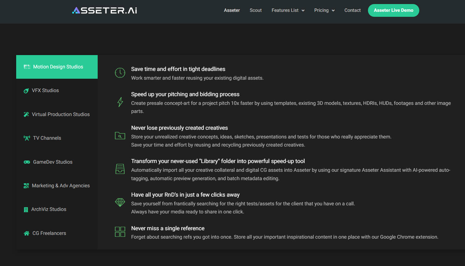
Task: Click the Asseter Live Demo button
Action: (393, 10)
